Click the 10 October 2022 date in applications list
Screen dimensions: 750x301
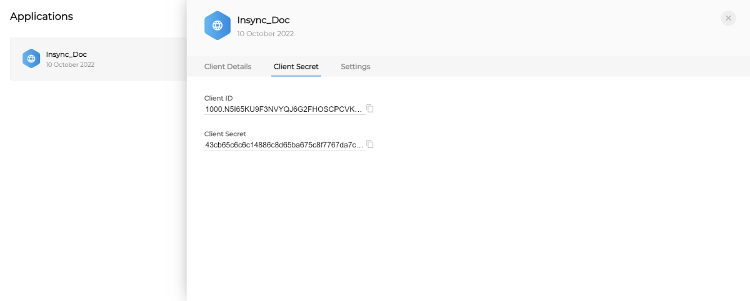[70, 64]
